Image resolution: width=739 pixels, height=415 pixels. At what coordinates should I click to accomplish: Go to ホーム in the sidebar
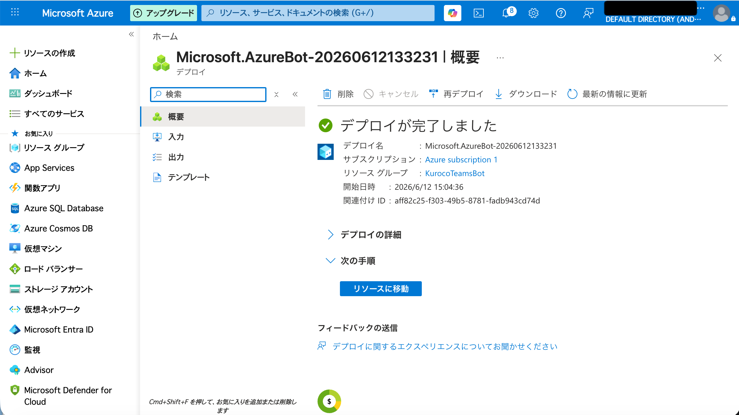(x=28, y=73)
